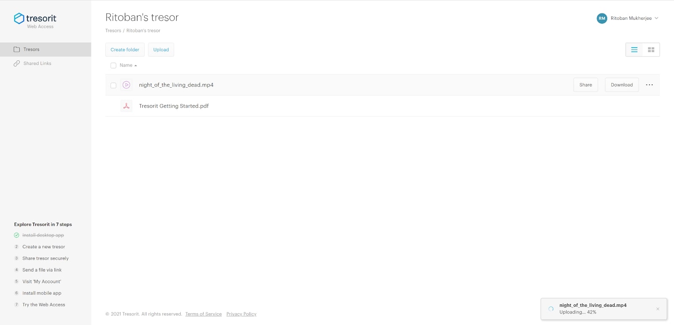Select the list view icon

coord(634,49)
